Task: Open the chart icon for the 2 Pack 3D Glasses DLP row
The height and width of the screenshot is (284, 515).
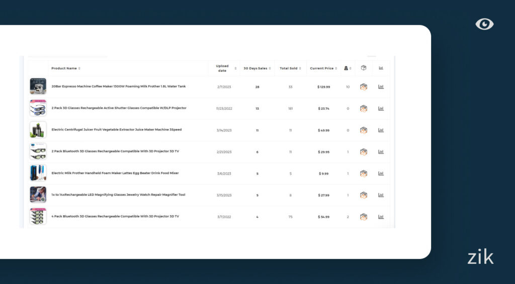Action: click(381, 108)
